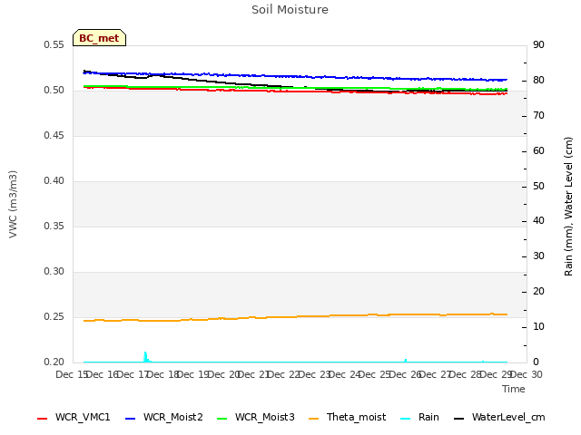Click the blue WCR_Moist2 legend color marker
The height and width of the screenshot is (435, 581).
(131, 419)
